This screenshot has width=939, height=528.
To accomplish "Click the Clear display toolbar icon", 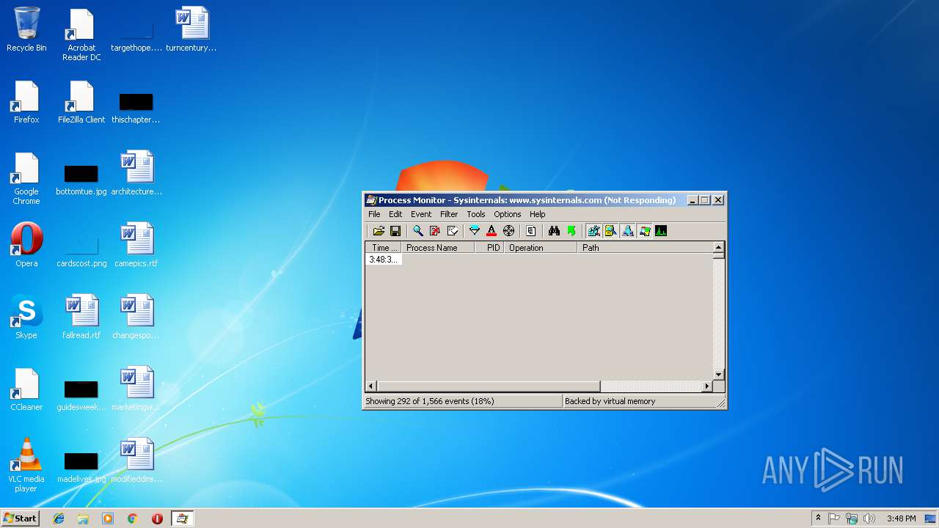I will [x=453, y=231].
